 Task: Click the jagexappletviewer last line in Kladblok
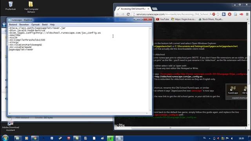coord(21,50)
